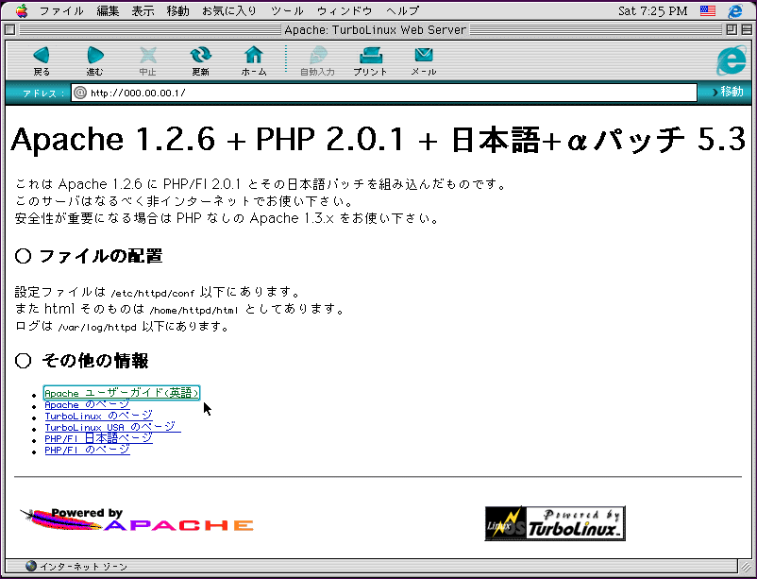The height and width of the screenshot is (579, 757).
Task: Go to Home (ホーム) icon
Action: coord(254,55)
